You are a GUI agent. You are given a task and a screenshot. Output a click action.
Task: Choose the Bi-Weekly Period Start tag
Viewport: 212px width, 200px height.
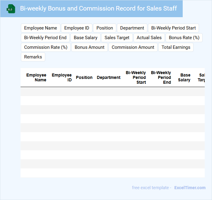pos(173,28)
